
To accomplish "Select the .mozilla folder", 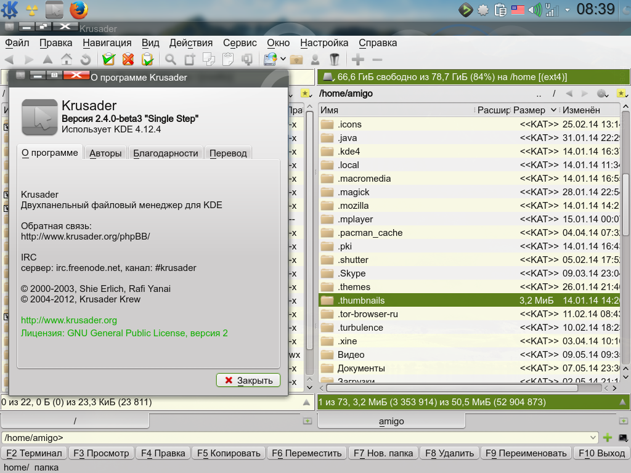I will 469,206.
